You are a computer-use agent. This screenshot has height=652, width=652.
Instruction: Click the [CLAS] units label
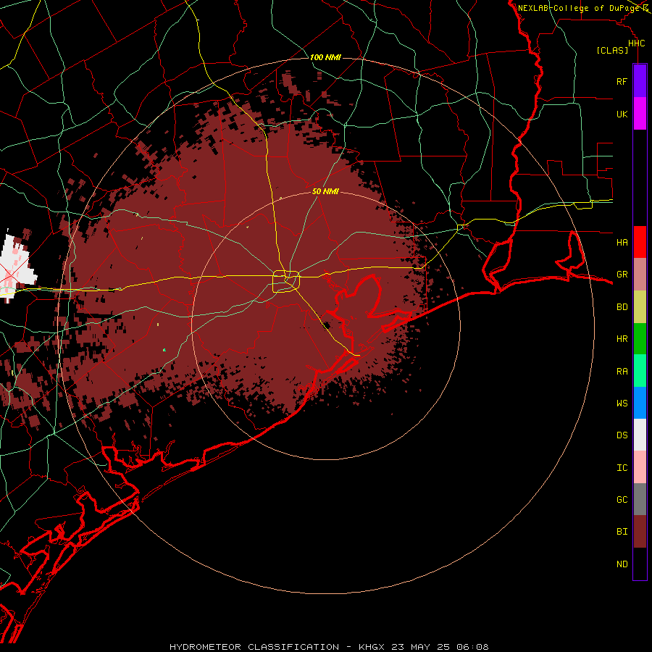tap(612, 50)
